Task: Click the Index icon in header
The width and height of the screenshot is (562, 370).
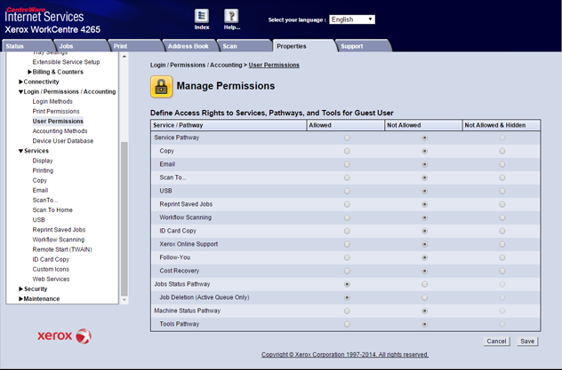Action: click(202, 18)
